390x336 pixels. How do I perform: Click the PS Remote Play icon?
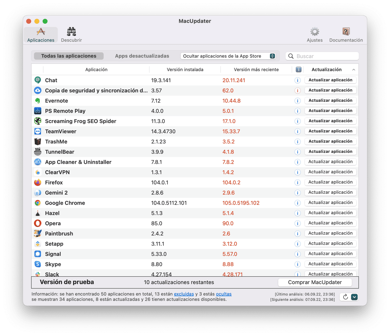38,111
